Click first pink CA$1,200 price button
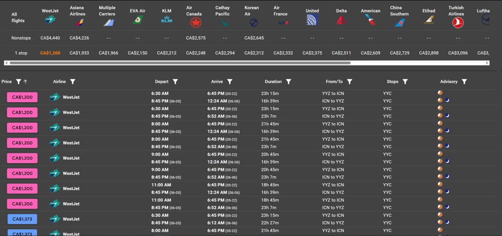 [x=22, y=97]
